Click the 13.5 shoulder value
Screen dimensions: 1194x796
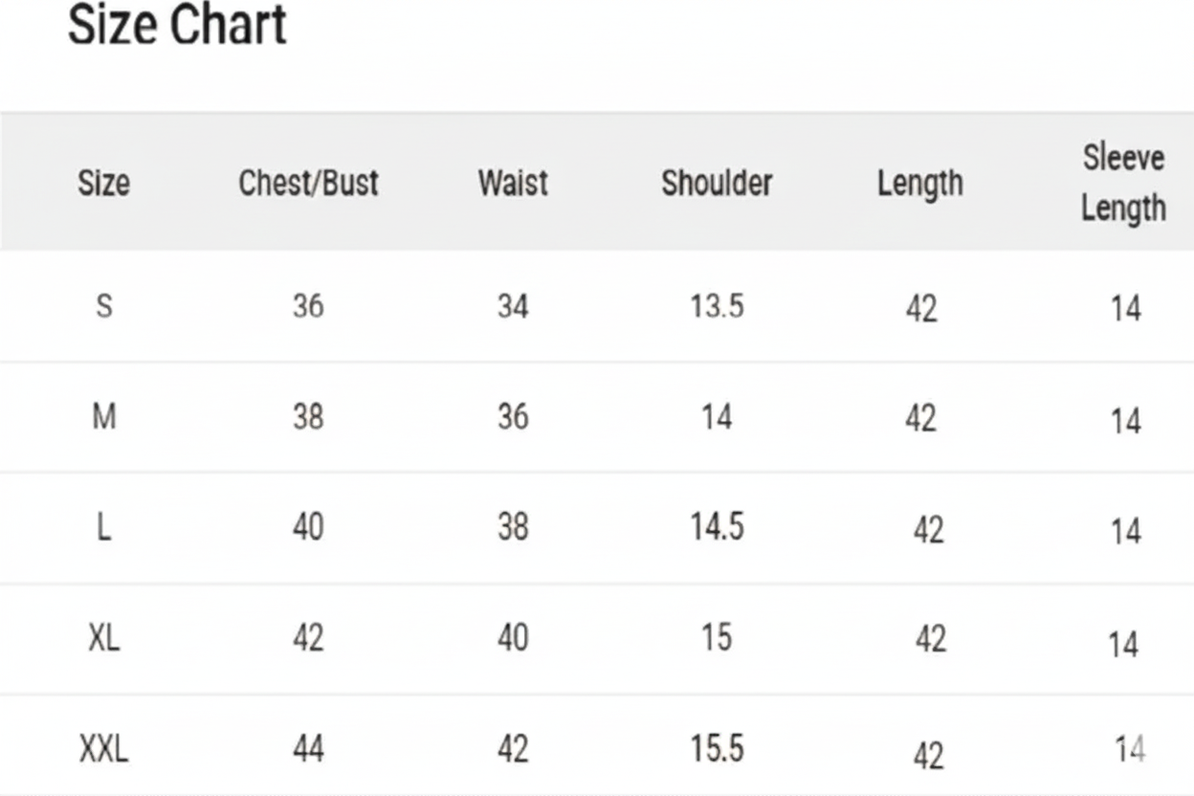pos(717,306)
